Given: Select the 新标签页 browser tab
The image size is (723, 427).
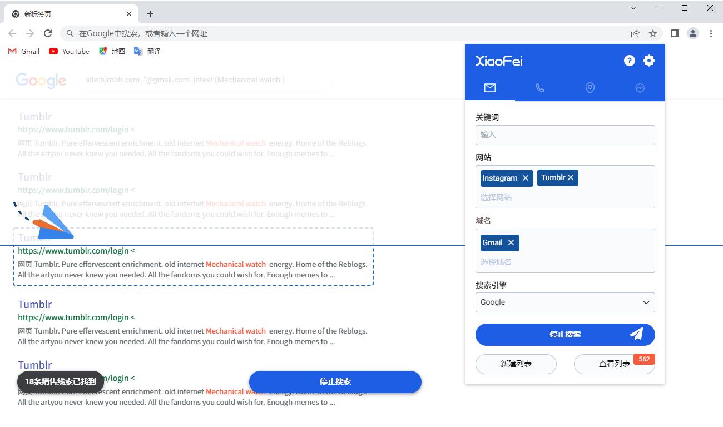Looking at the screenshot, I should point(71,14).
